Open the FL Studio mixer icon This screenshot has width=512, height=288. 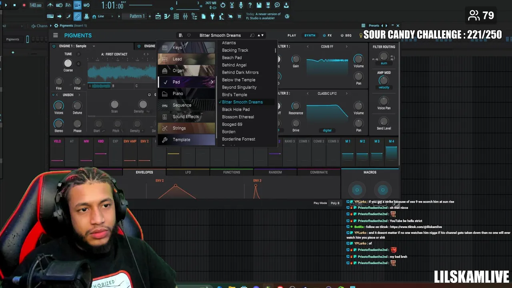click(185, 16)
